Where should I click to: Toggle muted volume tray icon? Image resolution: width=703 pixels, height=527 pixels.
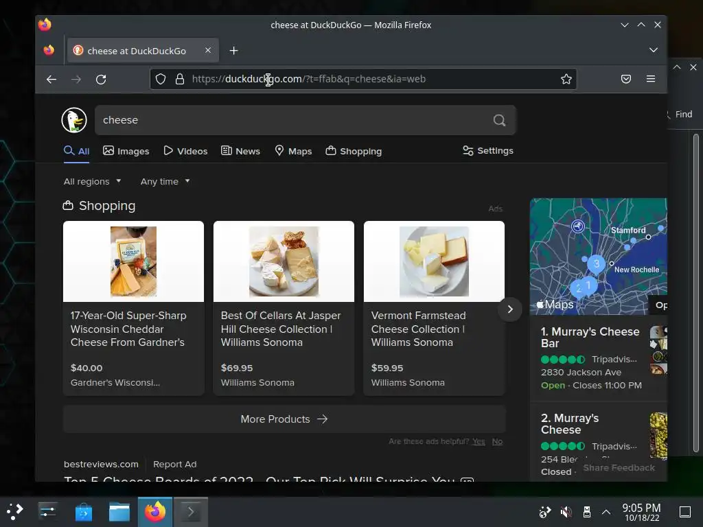click(x=566, y=512)
